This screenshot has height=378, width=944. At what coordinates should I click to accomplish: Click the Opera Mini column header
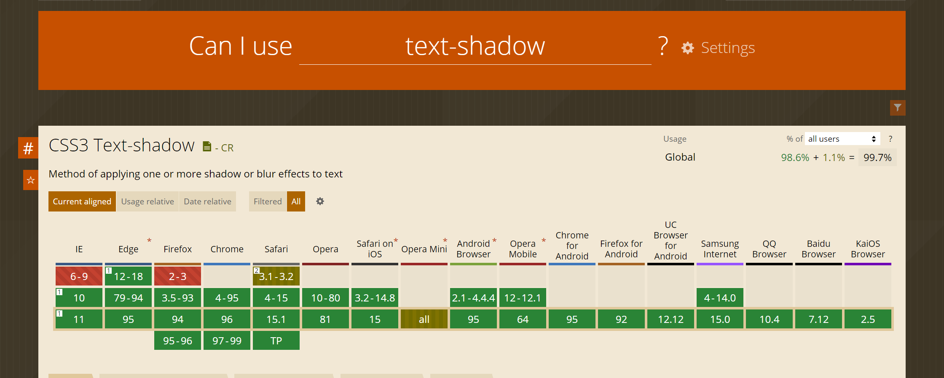tap(424, 249)
